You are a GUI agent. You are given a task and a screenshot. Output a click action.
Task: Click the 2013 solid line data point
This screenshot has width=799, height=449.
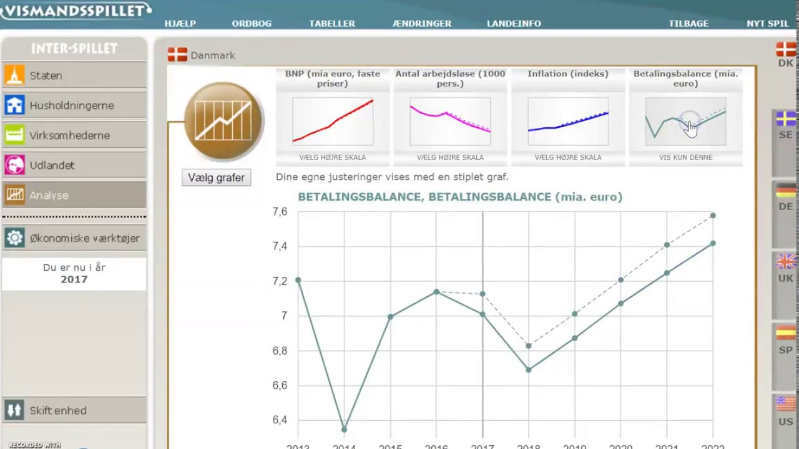tap(298, 280)
